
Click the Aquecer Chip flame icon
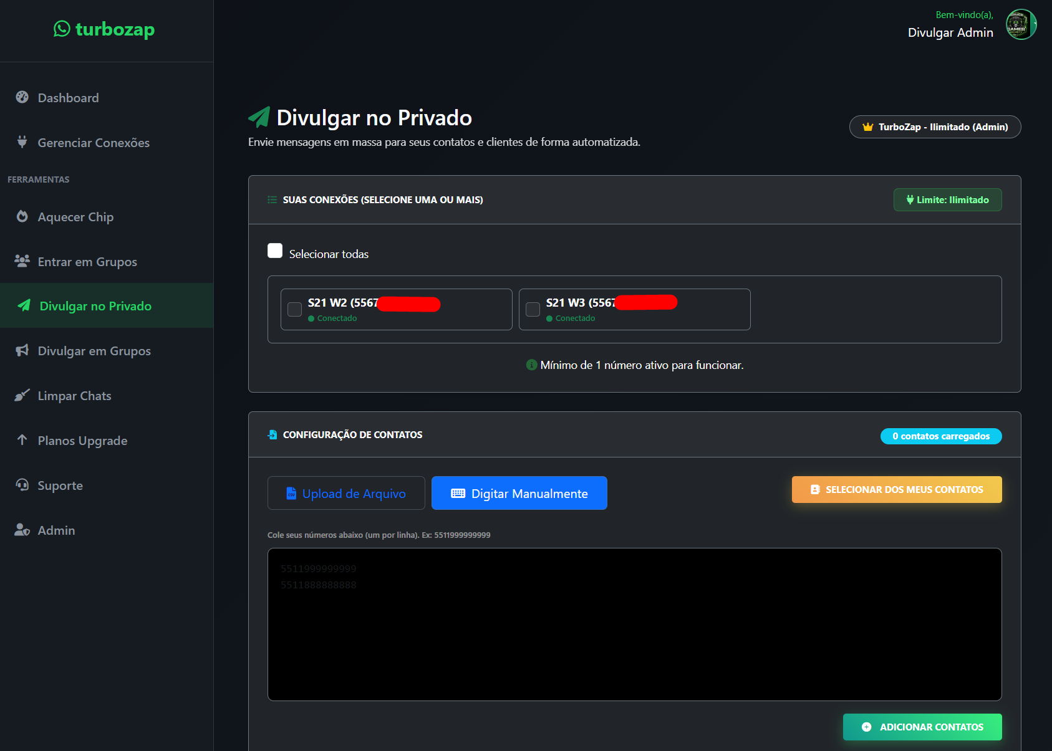click(22, 216)
